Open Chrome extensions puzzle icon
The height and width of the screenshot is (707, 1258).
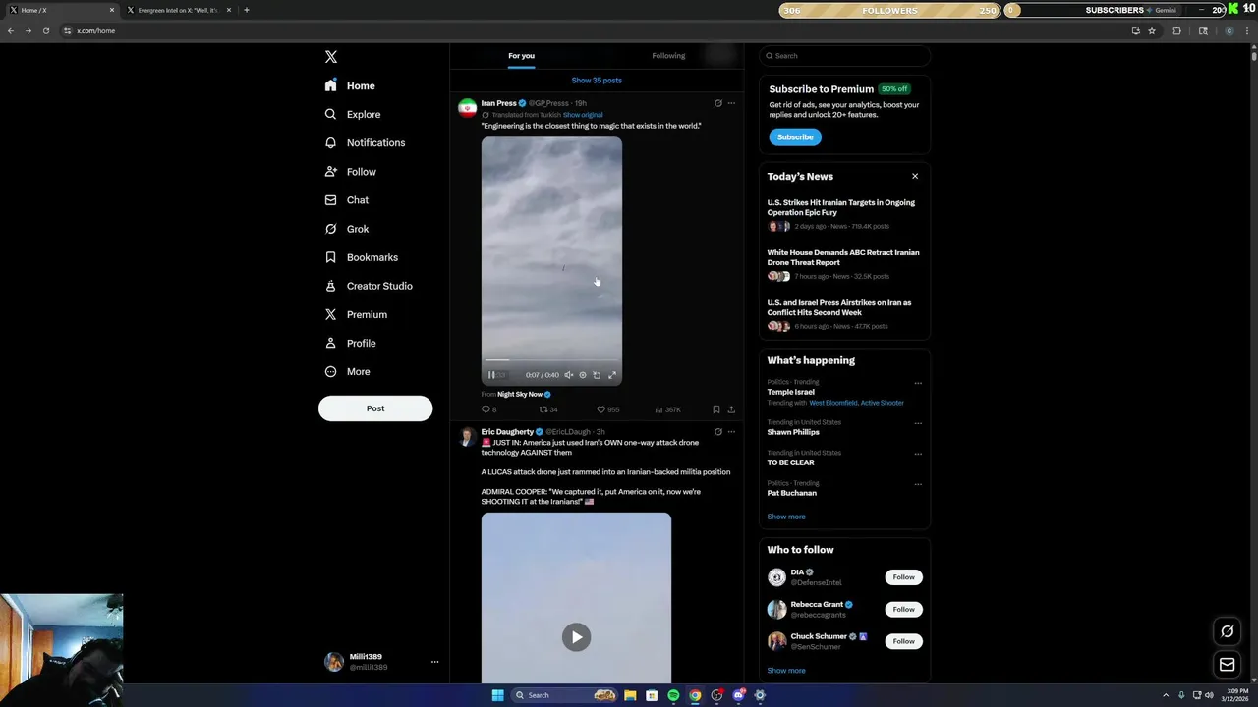1176,30
